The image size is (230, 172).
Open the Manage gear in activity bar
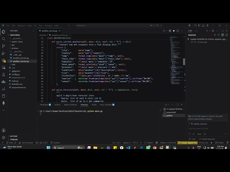[4, 138]
